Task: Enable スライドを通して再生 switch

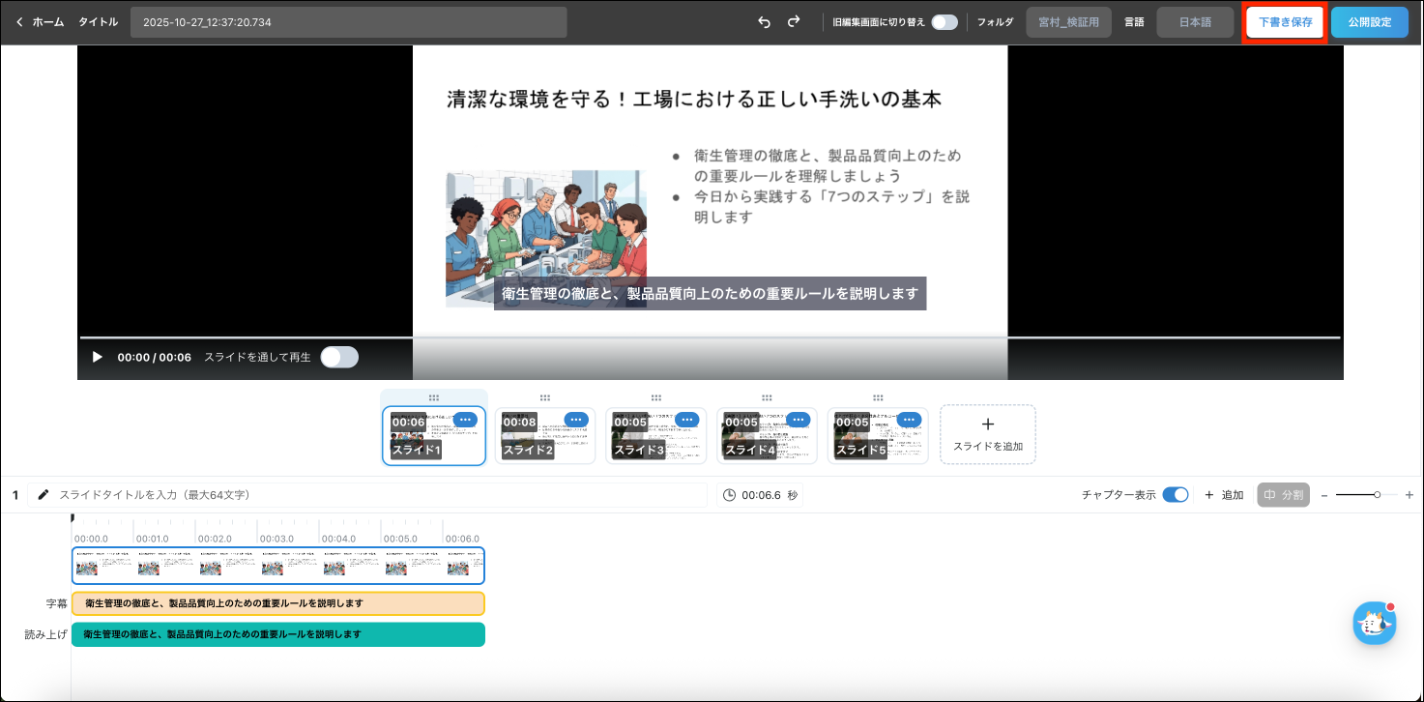Action: (339, 357)
